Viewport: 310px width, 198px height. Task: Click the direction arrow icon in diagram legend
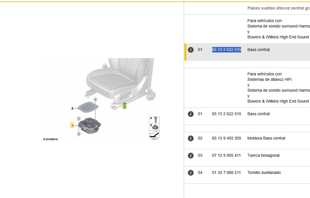click(154, 134)
